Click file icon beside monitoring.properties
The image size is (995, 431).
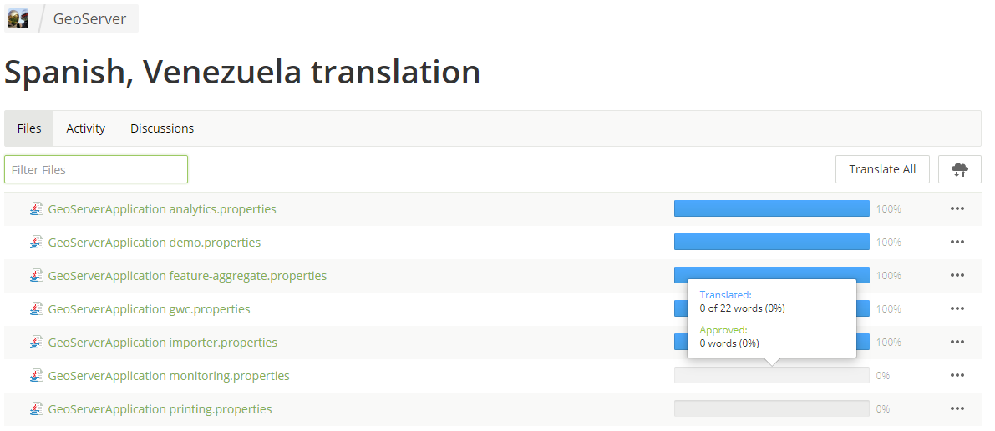tap(37, 376)
